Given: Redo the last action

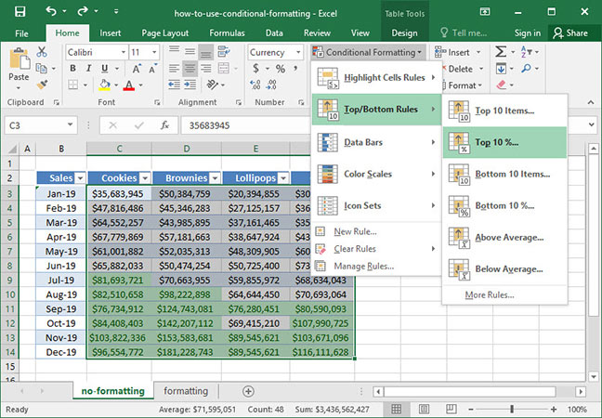Looking at the screenshot, I should (x=83, y=11).
